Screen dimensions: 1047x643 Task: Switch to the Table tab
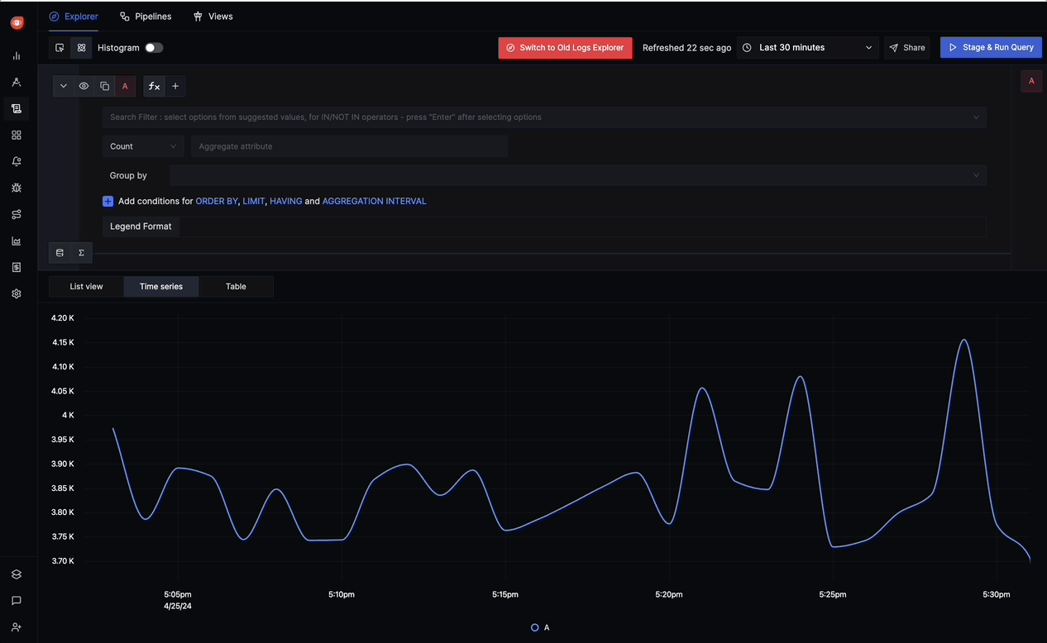tap(236, 287)
